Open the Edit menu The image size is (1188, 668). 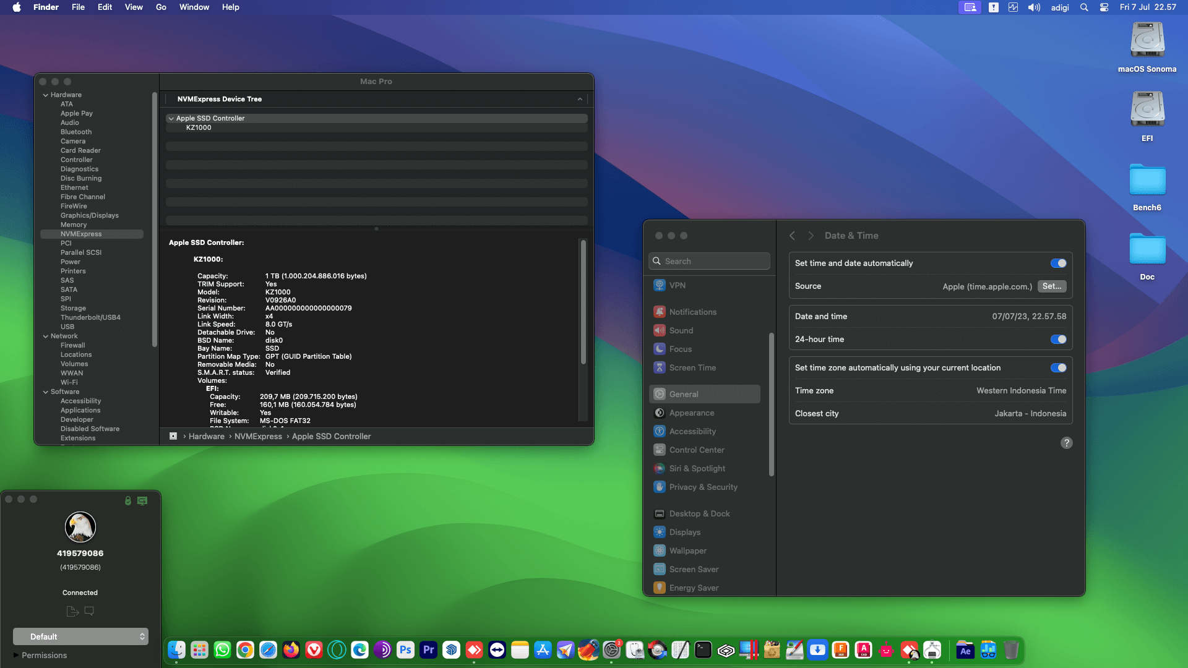pos(105,7)
